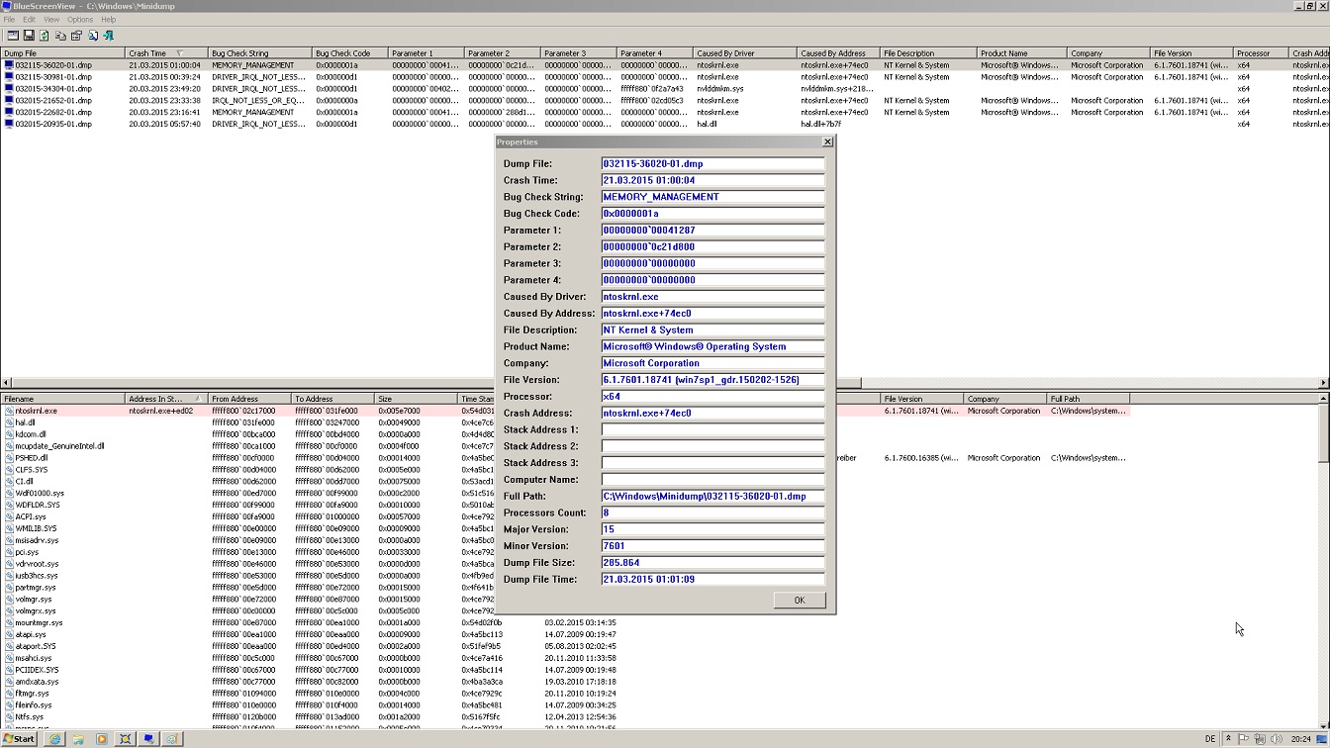Open Windows Media Player from the taskbar

pos(102,738)
